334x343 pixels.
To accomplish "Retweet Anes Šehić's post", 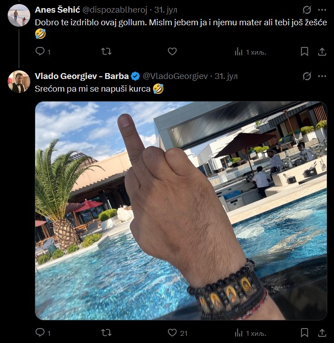I will 107,51.
